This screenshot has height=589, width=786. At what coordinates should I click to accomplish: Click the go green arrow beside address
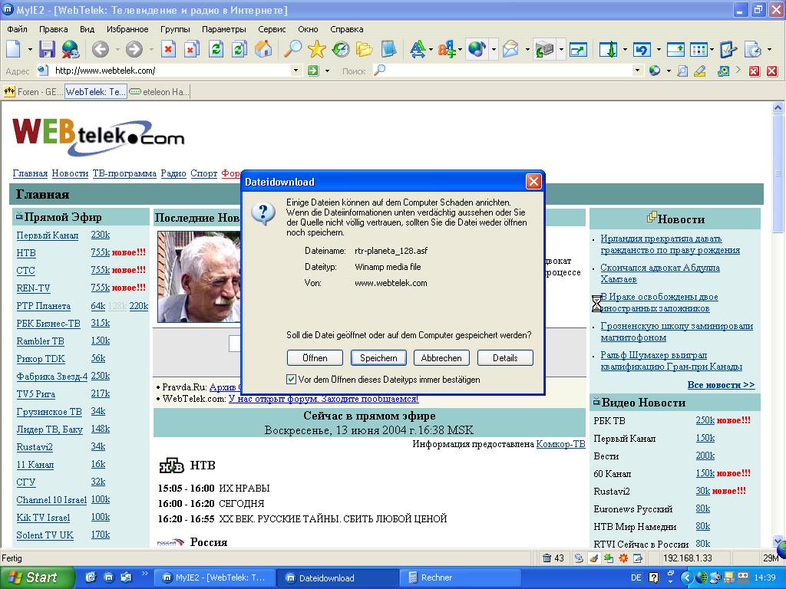[313, 71]
